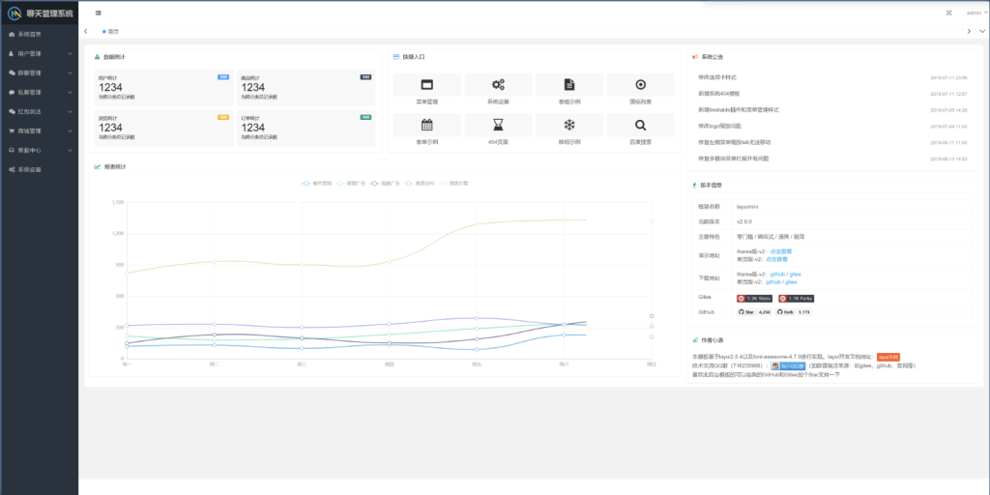This screenshot has height=495, width=990.
Task: Click the 表单示例 calendar icon
Action: pos(426,125)
